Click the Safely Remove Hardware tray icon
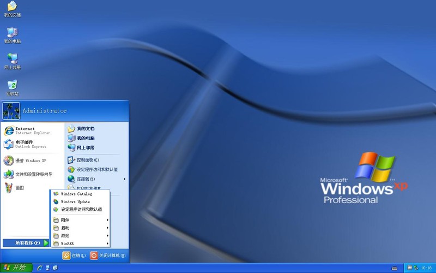Image resolution: width=436 pixels, height=273 pixels. coord(416,268)
